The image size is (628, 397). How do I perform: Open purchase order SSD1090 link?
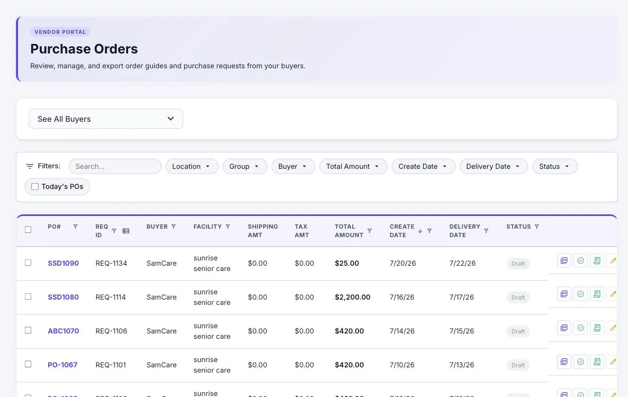pos(64,263)
